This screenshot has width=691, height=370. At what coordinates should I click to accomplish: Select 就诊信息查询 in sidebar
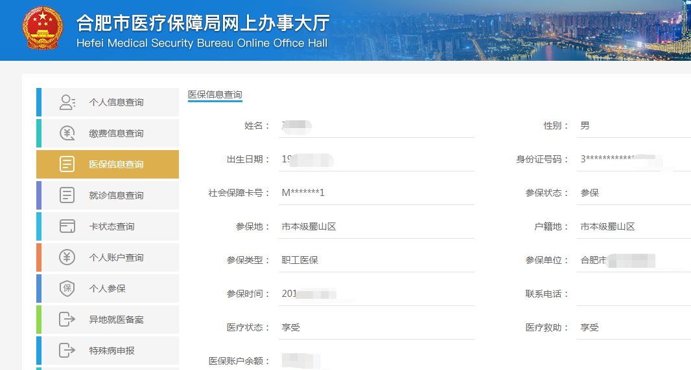pyautogui.click(x=116, y=195)
